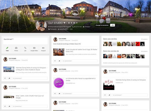Open the HSH skyline logo thumbnail

point(109,84)
